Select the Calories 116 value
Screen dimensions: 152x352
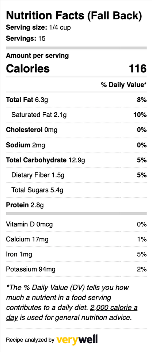[x=138, y=68]
